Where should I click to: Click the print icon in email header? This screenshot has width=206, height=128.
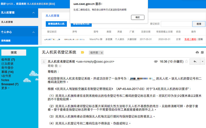click(197, 52)
